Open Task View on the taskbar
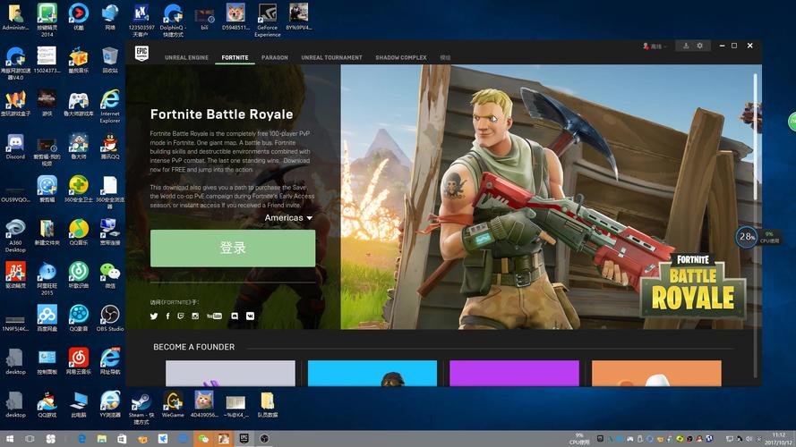 coord(30,439)
